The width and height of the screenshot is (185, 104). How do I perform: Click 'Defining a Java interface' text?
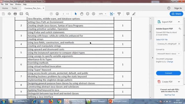click(x=40, y=97)
